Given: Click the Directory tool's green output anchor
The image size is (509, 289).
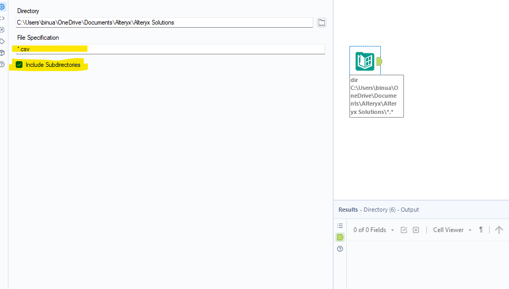Looking at the screenshot, I should click(x=379, y=61).
